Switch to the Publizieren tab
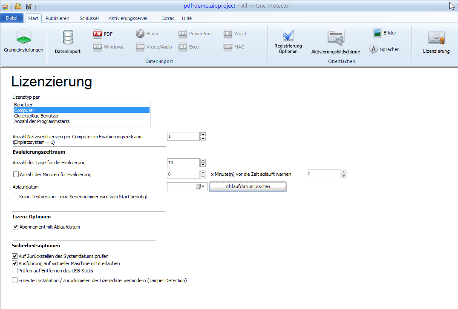The height and width of the screenshot is (309, 458). click(x=57, y=18)
